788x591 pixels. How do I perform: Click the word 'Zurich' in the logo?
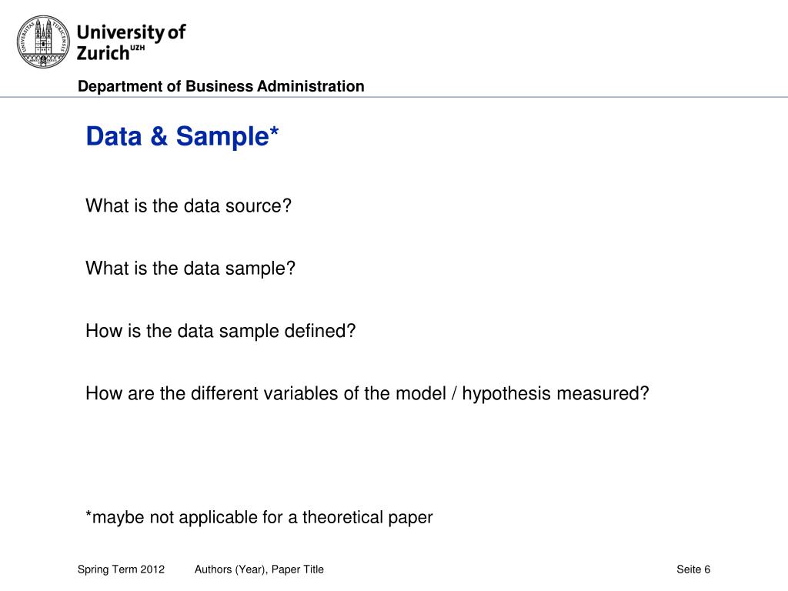103,53
